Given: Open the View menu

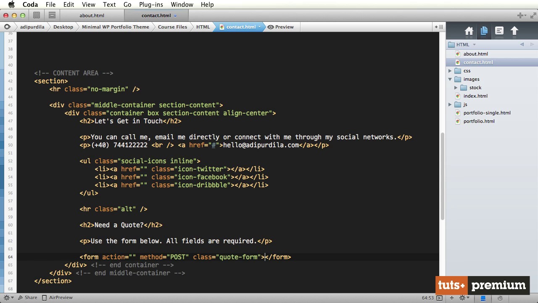Looking at the screenshot, I should [88, 5].
